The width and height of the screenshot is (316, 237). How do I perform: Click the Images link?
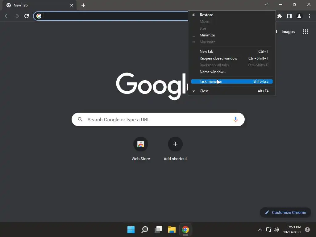click(288, 32)
